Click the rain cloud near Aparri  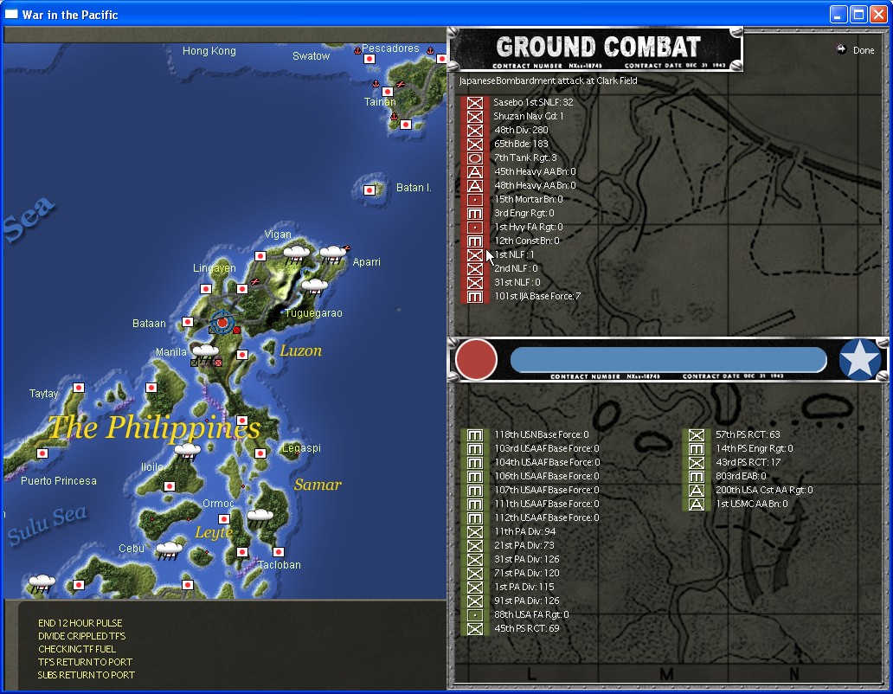pyautogui.click(x=332, y=254)
